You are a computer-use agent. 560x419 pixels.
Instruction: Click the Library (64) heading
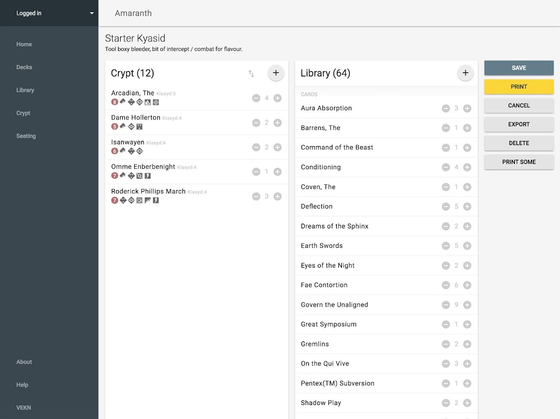[x=326, y=73]
